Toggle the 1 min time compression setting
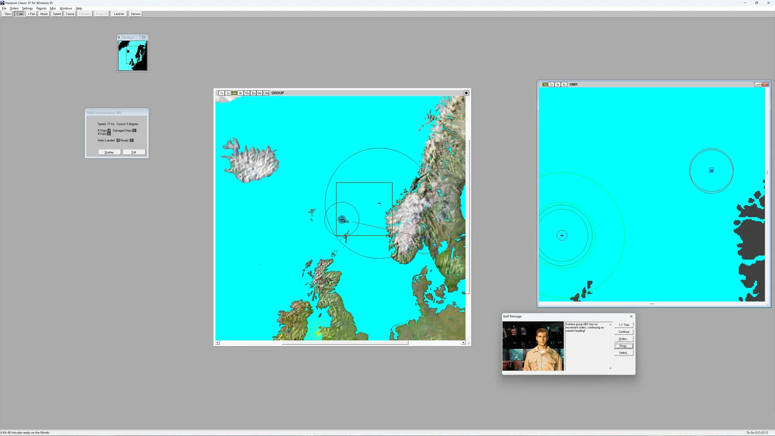The height and width of the screenshot is (436, 775). 19,14
